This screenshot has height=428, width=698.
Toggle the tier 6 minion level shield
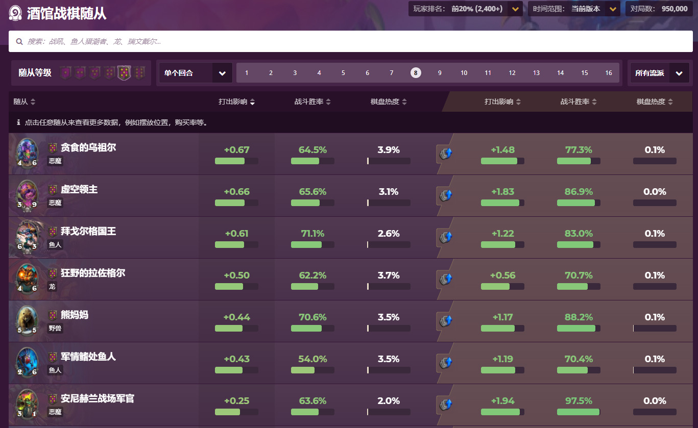coord(139,73)
